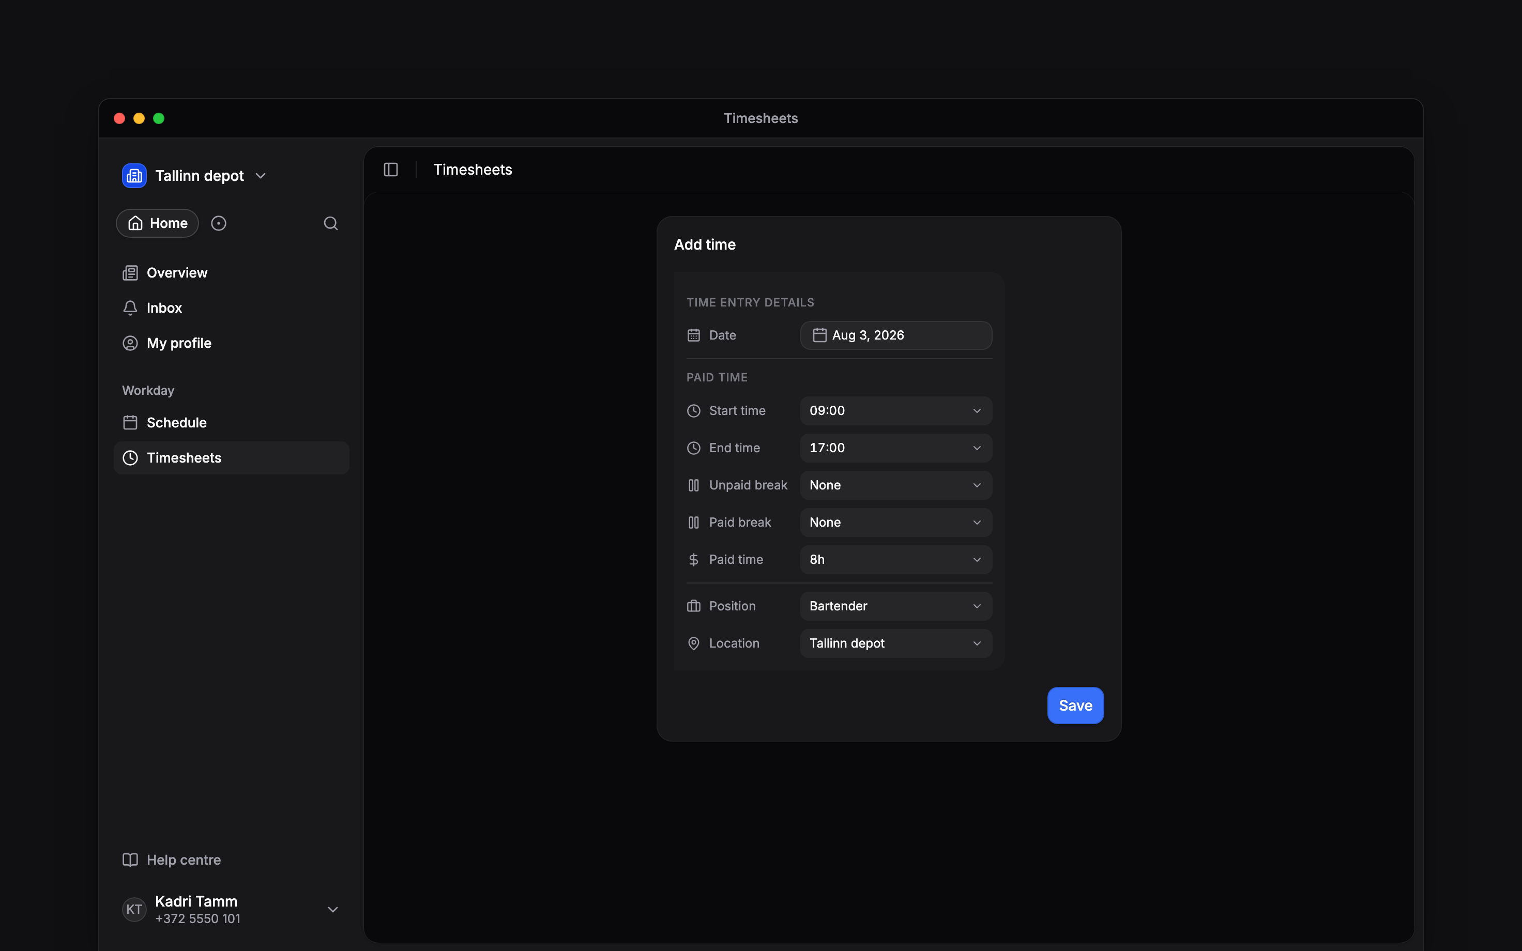Click the search magnifier icon
Screen dimensions: 1522x951
[x=331, y=223]
